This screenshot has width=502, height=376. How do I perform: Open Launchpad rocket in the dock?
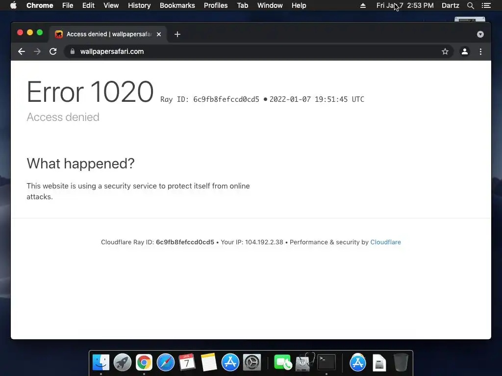(122, 363)
